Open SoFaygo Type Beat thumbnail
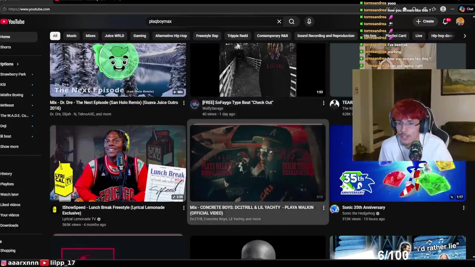This screenshot has height=267, width=475. click(258, 70)
